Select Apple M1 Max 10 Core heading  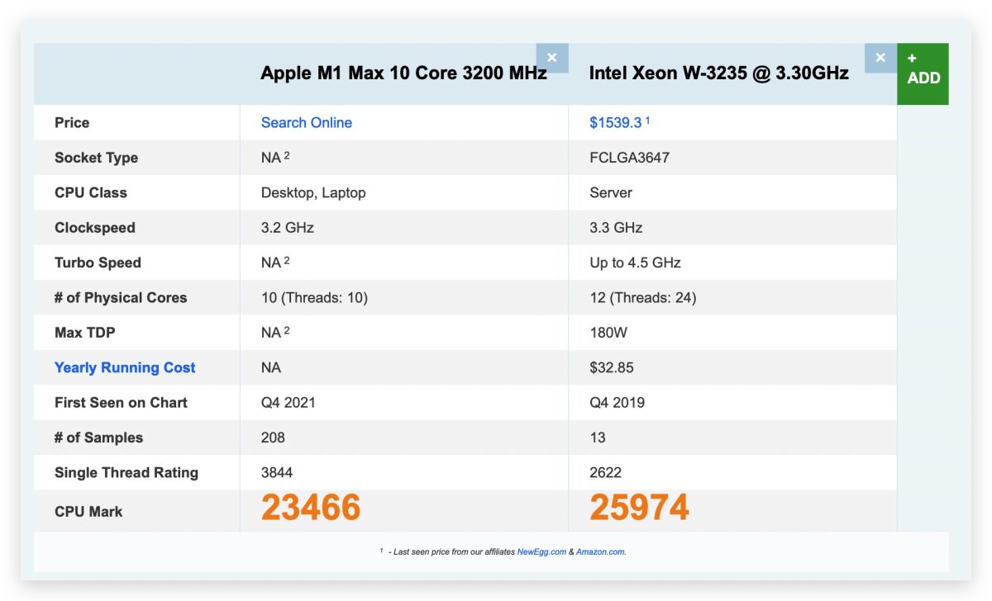(403, 73)
